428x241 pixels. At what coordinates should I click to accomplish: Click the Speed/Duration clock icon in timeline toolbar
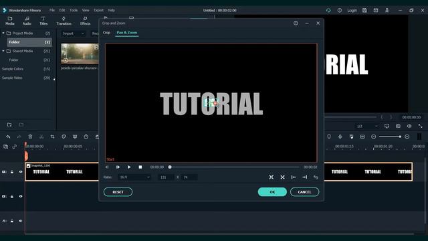[86, 137]
